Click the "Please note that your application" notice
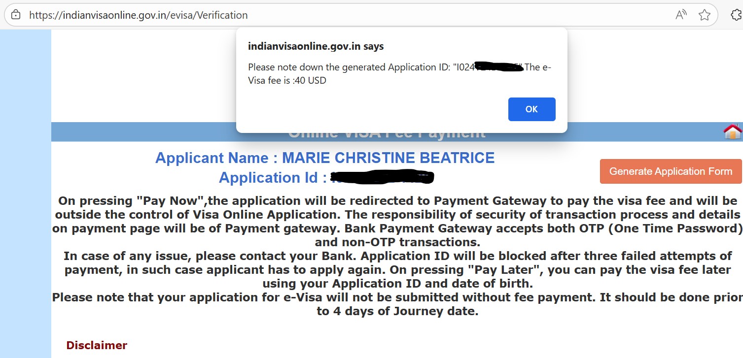743x358 pixels. (x=397, y=304)
